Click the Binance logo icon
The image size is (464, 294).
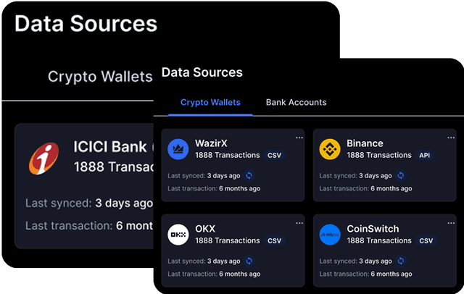click(330, 149)
